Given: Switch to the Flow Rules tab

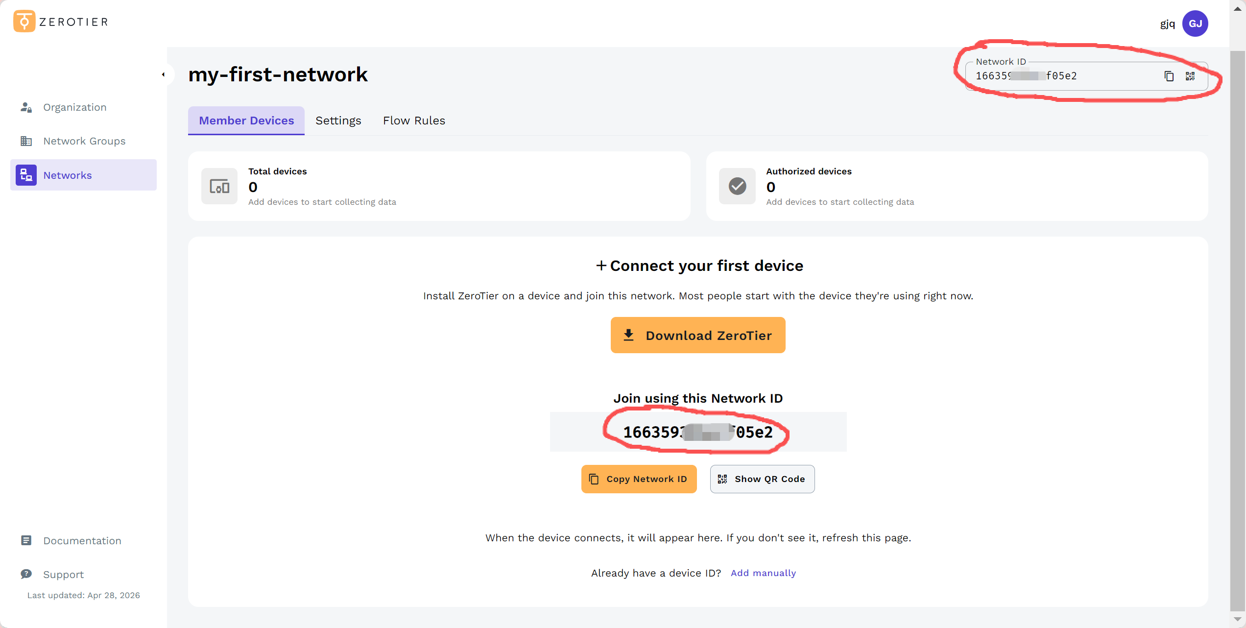Looking at the screenshot, I should [x=414, y=121].
